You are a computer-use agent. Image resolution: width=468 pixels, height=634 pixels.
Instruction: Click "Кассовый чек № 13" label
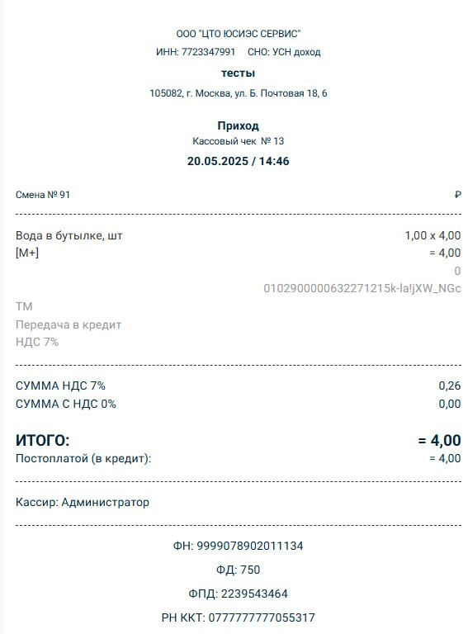[238, 141]
